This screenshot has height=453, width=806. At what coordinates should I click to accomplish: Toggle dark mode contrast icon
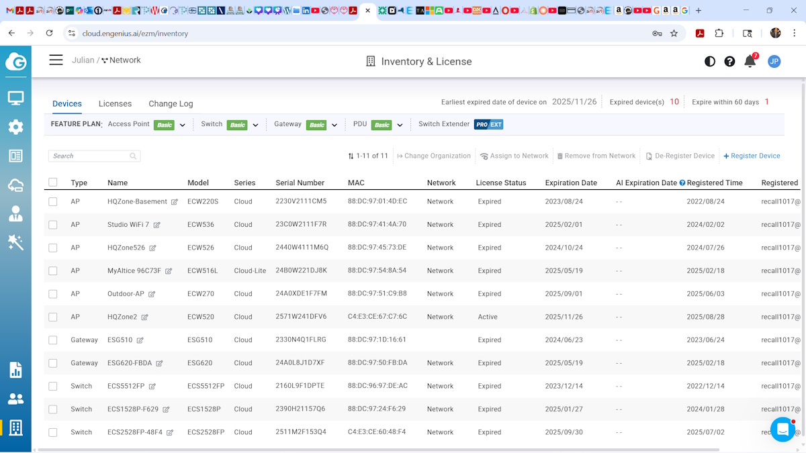709,61
